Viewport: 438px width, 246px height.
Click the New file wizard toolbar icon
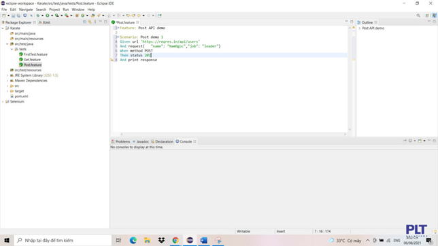4,16
